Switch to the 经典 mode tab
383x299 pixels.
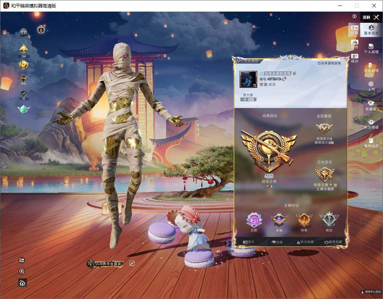pyautogui.click(x=354, y=30)
